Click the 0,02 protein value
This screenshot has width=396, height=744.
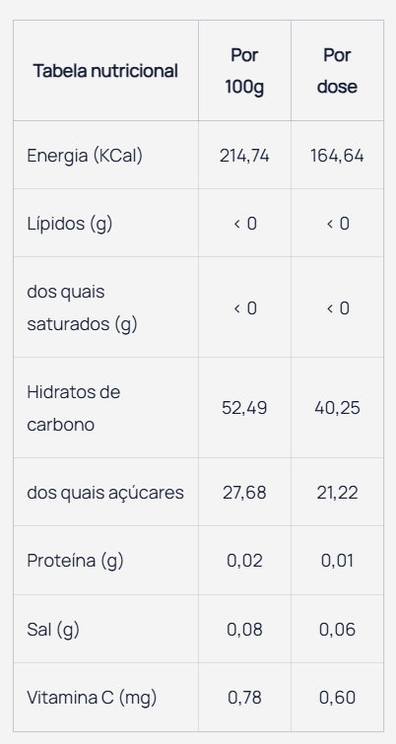tap(244, 561)
